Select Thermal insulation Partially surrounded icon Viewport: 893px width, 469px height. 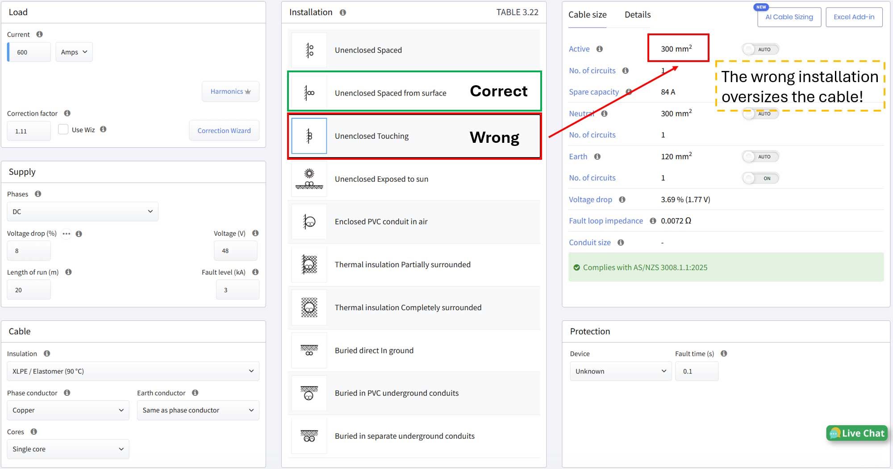tap(309, 265)
